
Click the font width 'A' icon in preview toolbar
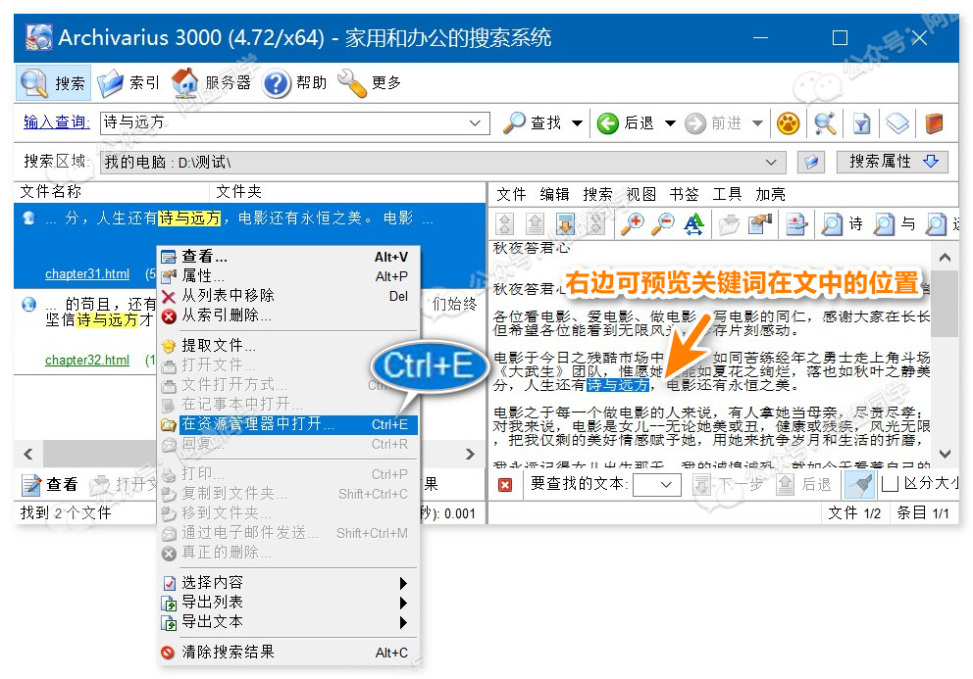coord(694,224)
